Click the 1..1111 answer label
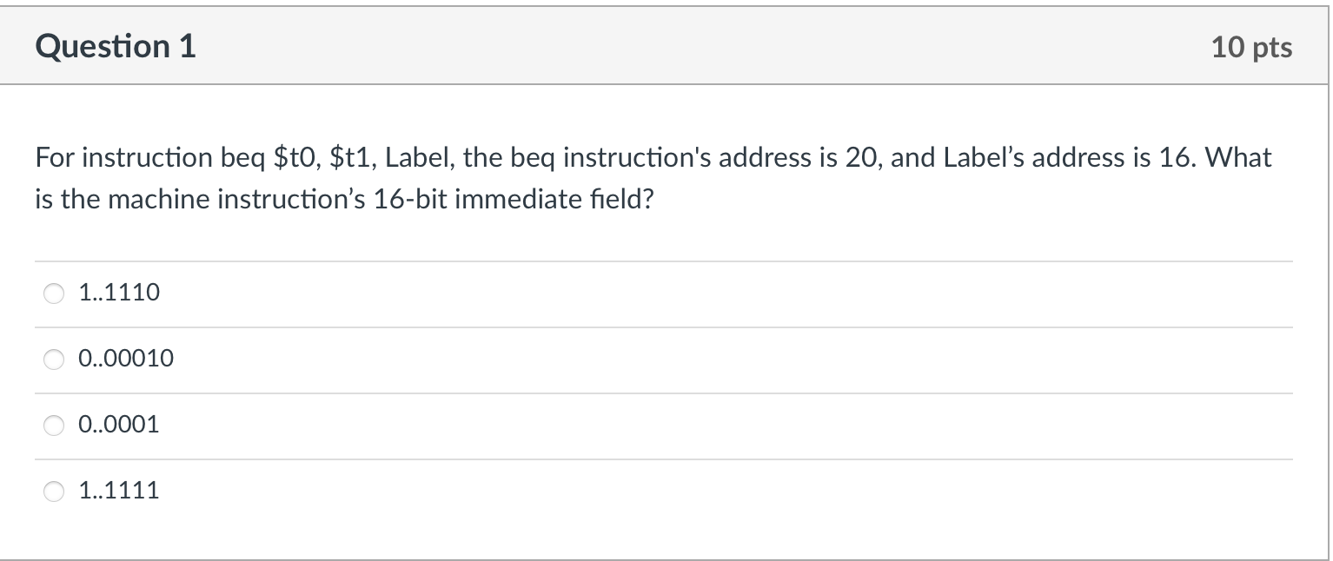This screenshot has width=1333, height=561. tap(118, 492)
